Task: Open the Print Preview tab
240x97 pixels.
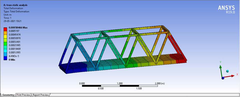Action: click(x=23, y=95)
